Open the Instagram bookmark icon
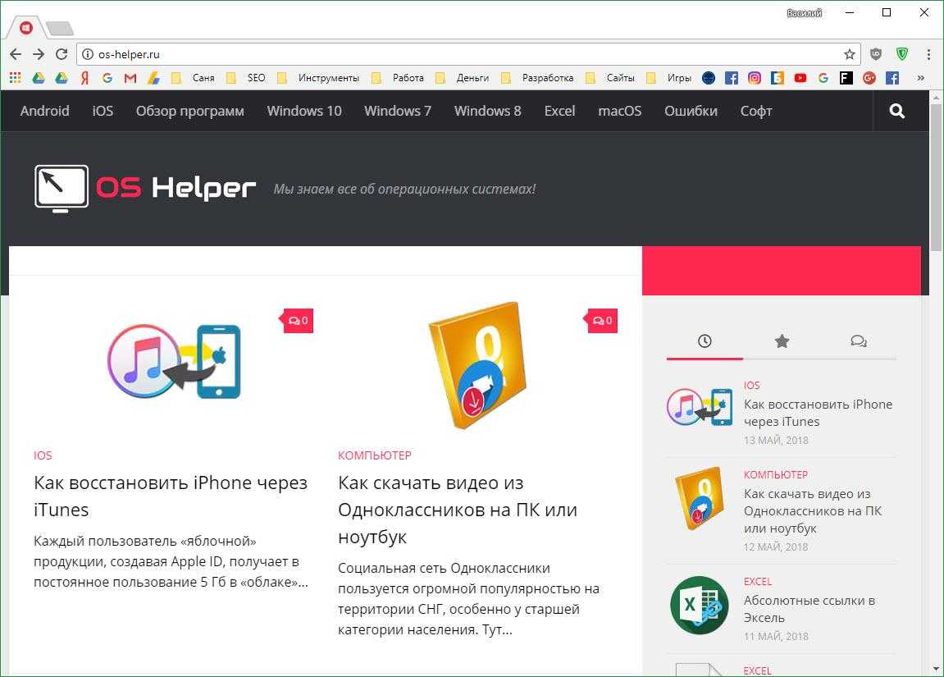Image resolution: width=944 pixels, height=677 pixels. pos(755,78)
